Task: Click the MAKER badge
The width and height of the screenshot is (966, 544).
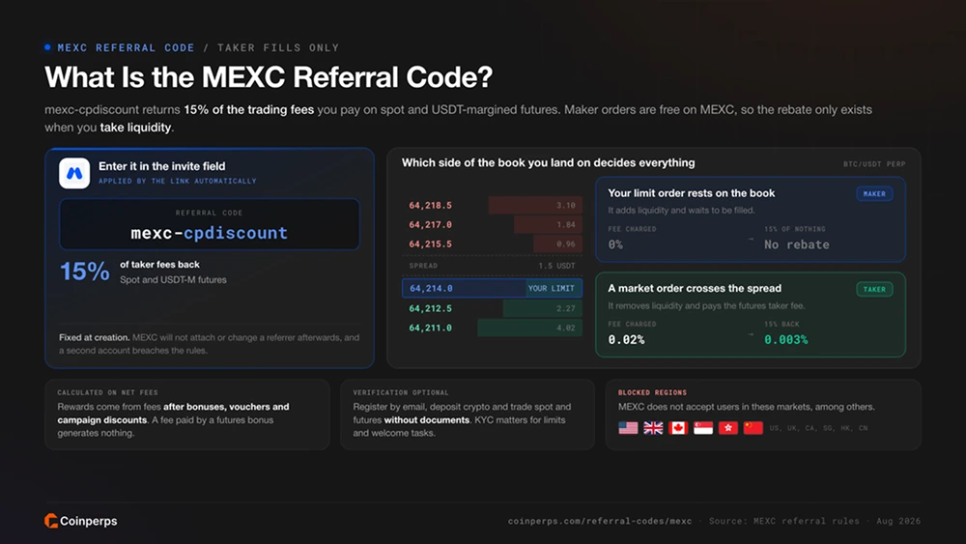Action: click(x=874, y=193)
